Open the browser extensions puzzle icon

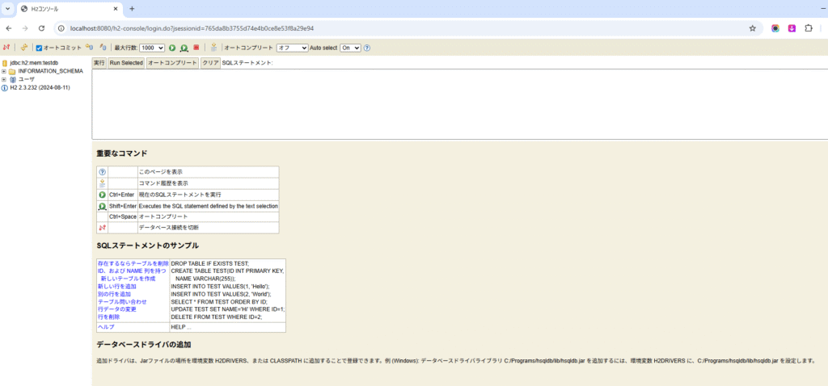pyautogui.click(x=807, y=27)
